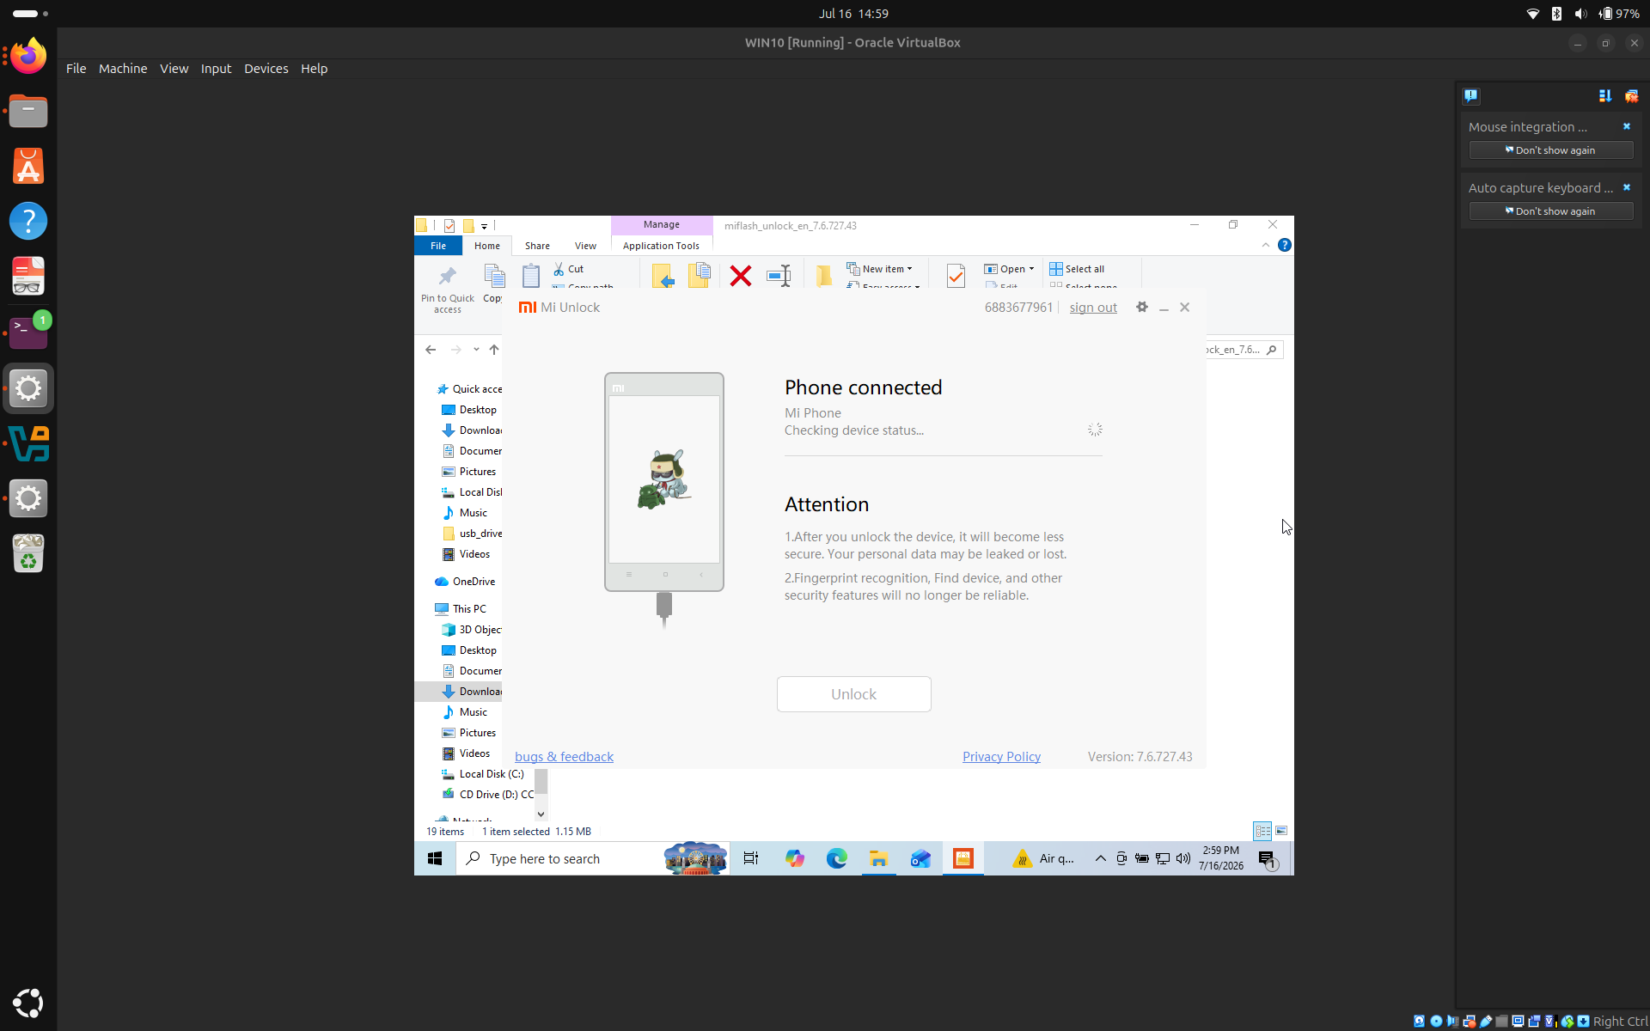Collapse the Explorer ribbon chevron
The image size is (1650, 1031).
[1266, 245]
